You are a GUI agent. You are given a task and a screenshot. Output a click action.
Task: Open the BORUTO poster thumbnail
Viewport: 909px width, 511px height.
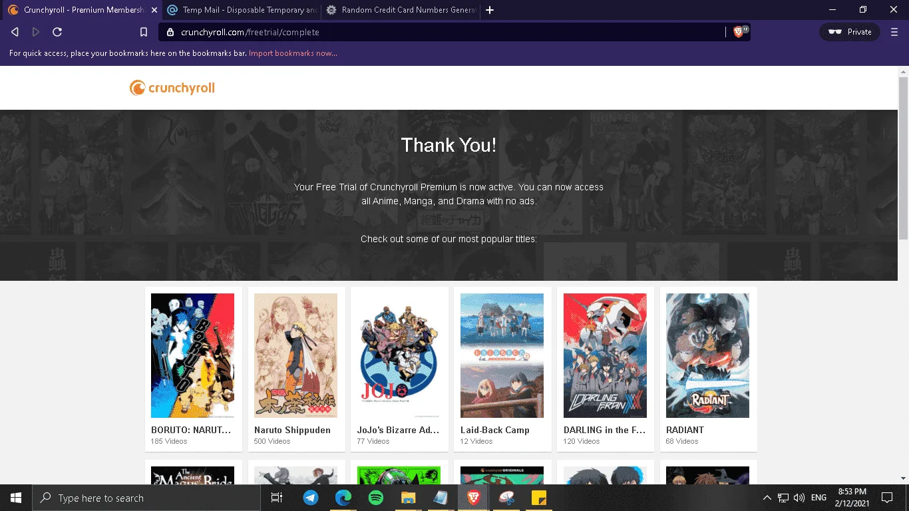pyautogui.click(x=193, y=355)
